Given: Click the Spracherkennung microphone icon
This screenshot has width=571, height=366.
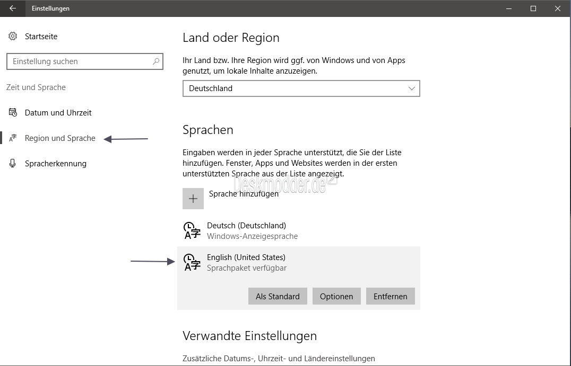Looking at the screenshot, I should click(13, 164).
